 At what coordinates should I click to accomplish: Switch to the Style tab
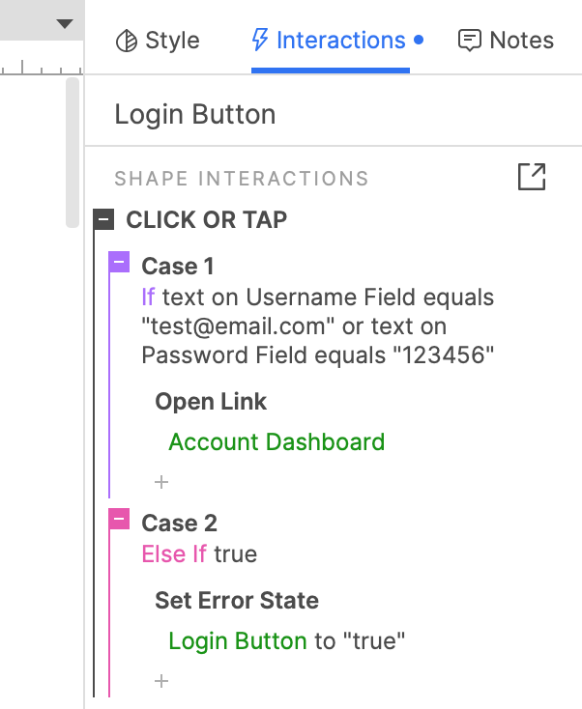tap(158, 41)
